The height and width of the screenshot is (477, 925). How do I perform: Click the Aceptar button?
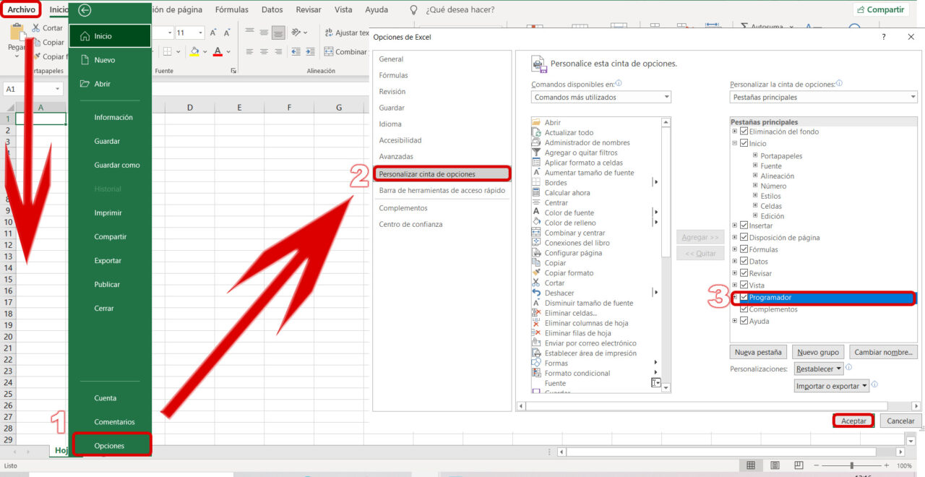(x=853, y=421)
